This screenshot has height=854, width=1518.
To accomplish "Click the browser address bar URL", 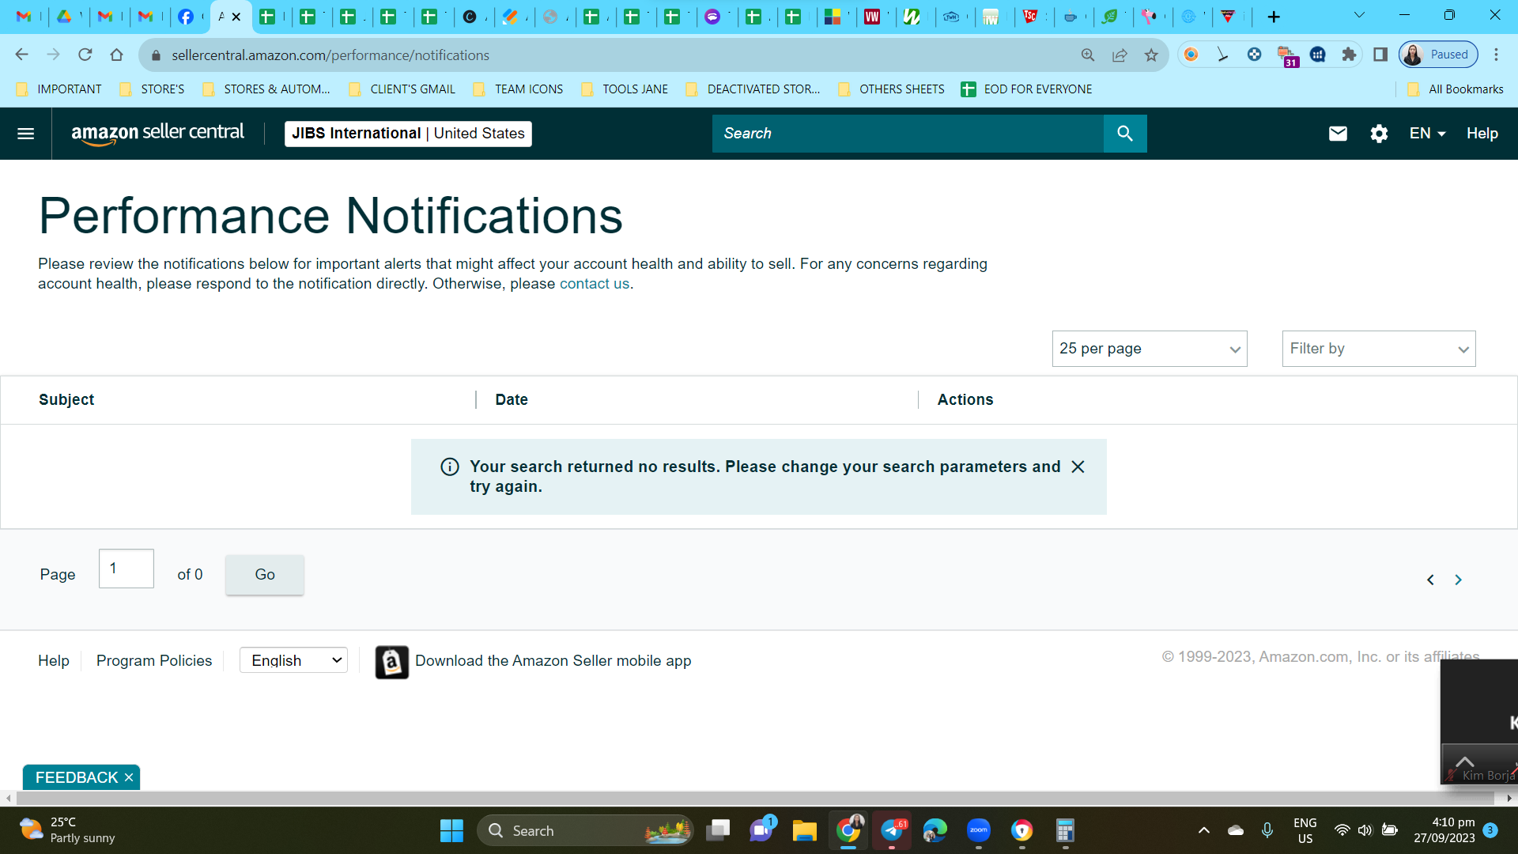I will 330,55.
